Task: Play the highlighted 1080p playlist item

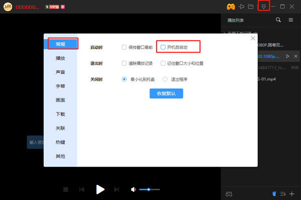Action: [x=287, y=56]
